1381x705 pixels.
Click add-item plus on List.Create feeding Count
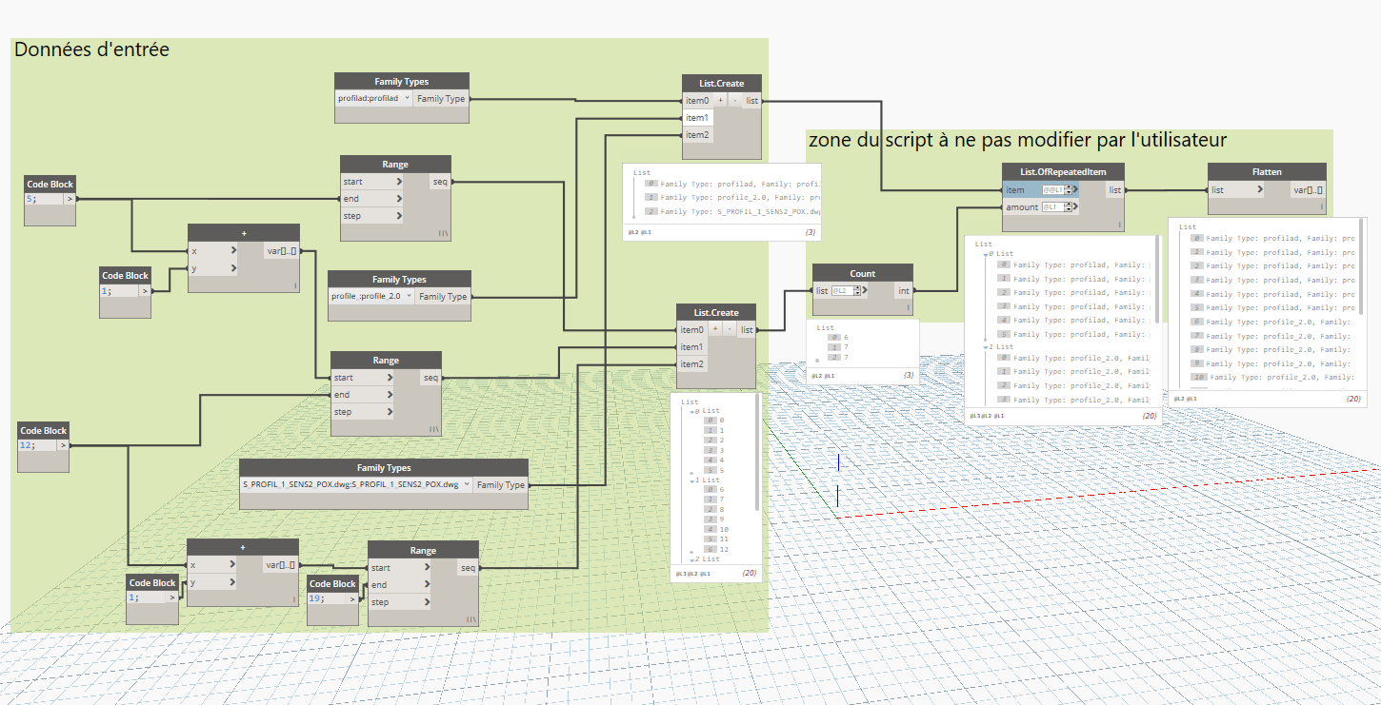(714, 329)
